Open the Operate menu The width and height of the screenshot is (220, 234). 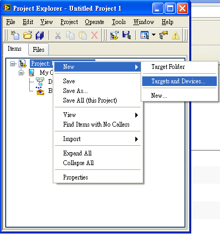point(94,22)
